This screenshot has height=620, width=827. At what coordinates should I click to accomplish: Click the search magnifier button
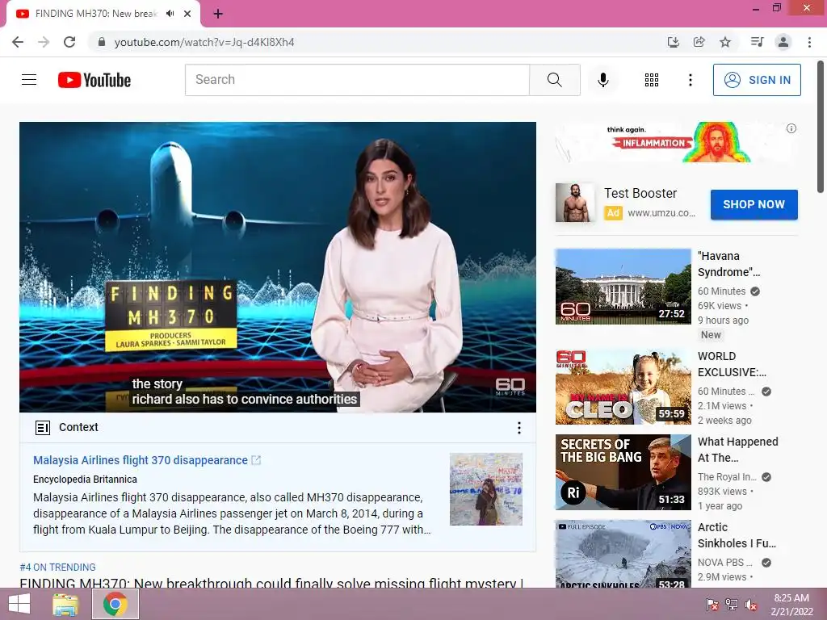pos(554,80)
